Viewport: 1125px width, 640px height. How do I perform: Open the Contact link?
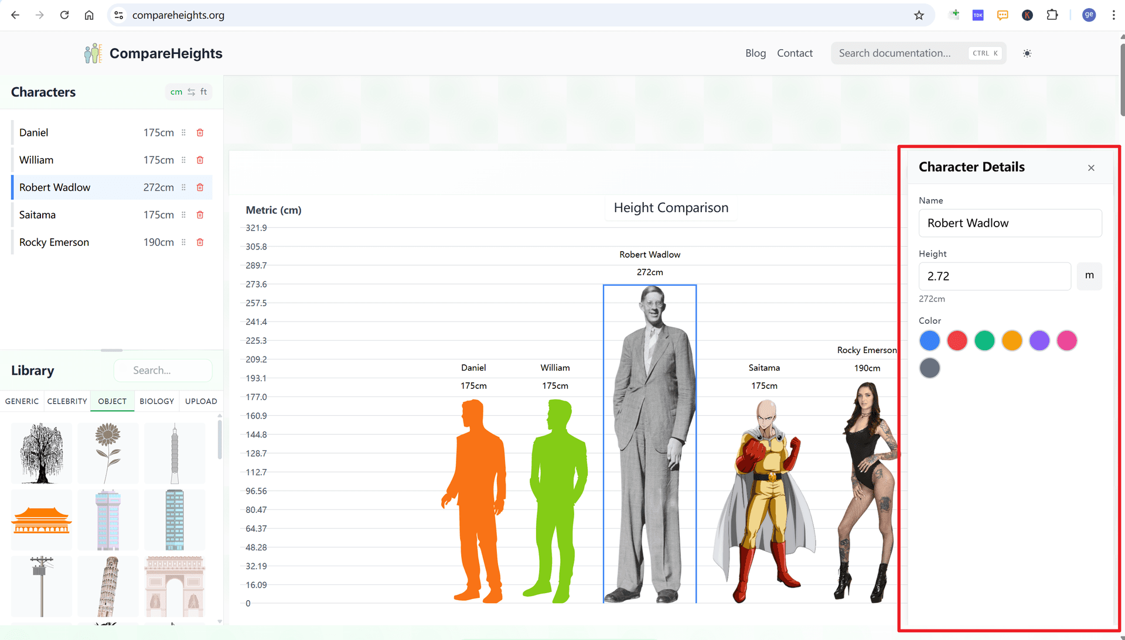pos(795,53)
